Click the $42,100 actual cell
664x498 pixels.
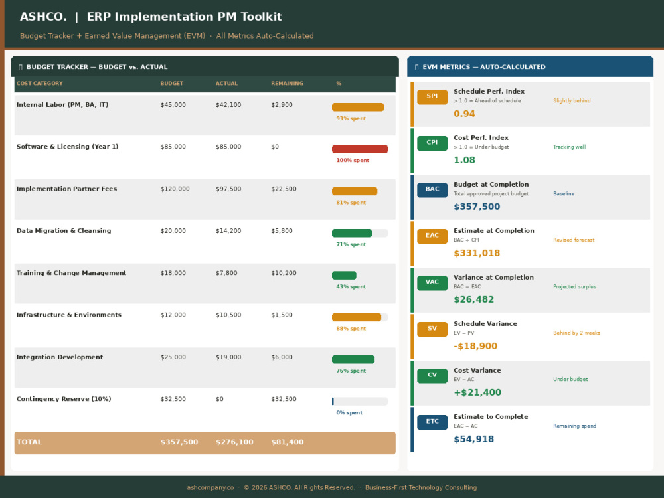coord(228,105)
